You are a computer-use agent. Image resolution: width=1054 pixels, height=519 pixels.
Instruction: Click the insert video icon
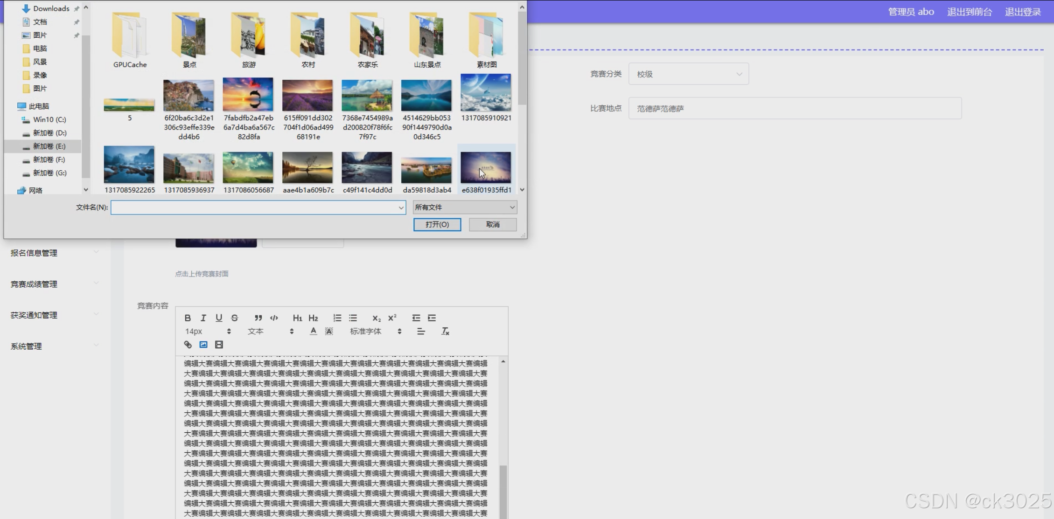coord(219,345)
